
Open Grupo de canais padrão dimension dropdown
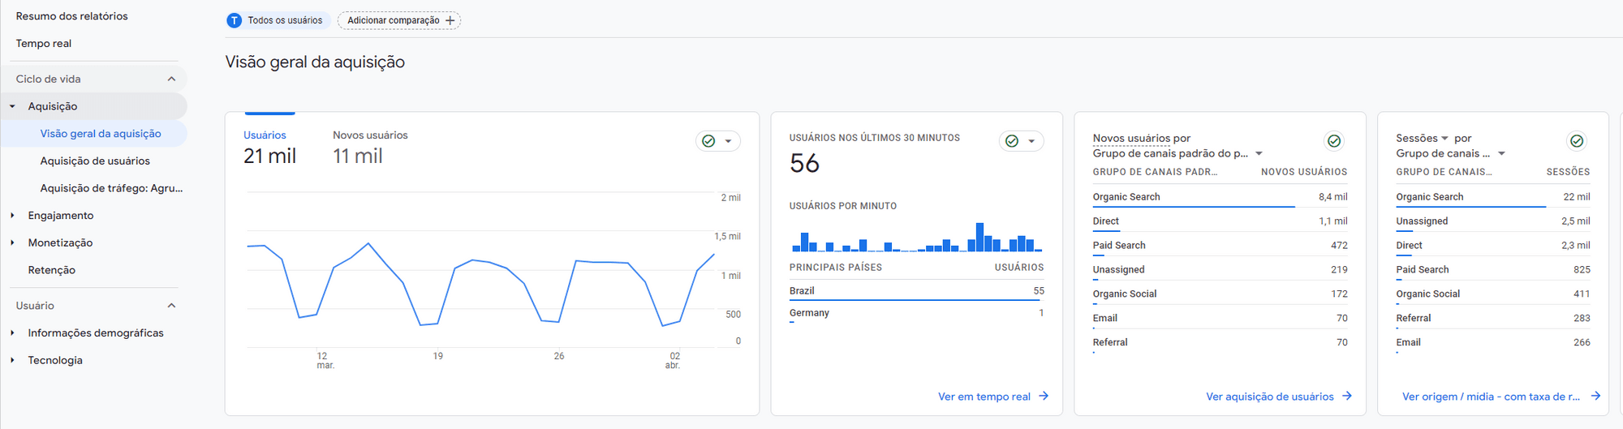pos(1259,153)
